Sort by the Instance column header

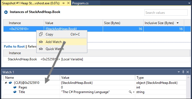24,23
